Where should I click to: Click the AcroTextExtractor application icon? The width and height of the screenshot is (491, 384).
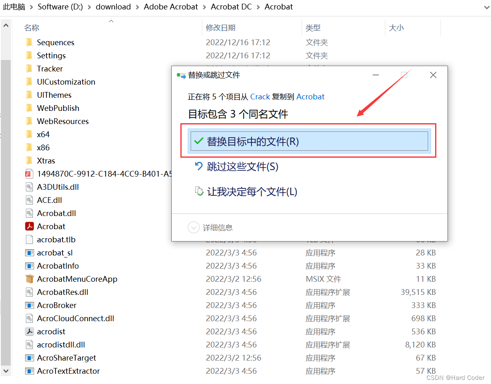(30, 371)
